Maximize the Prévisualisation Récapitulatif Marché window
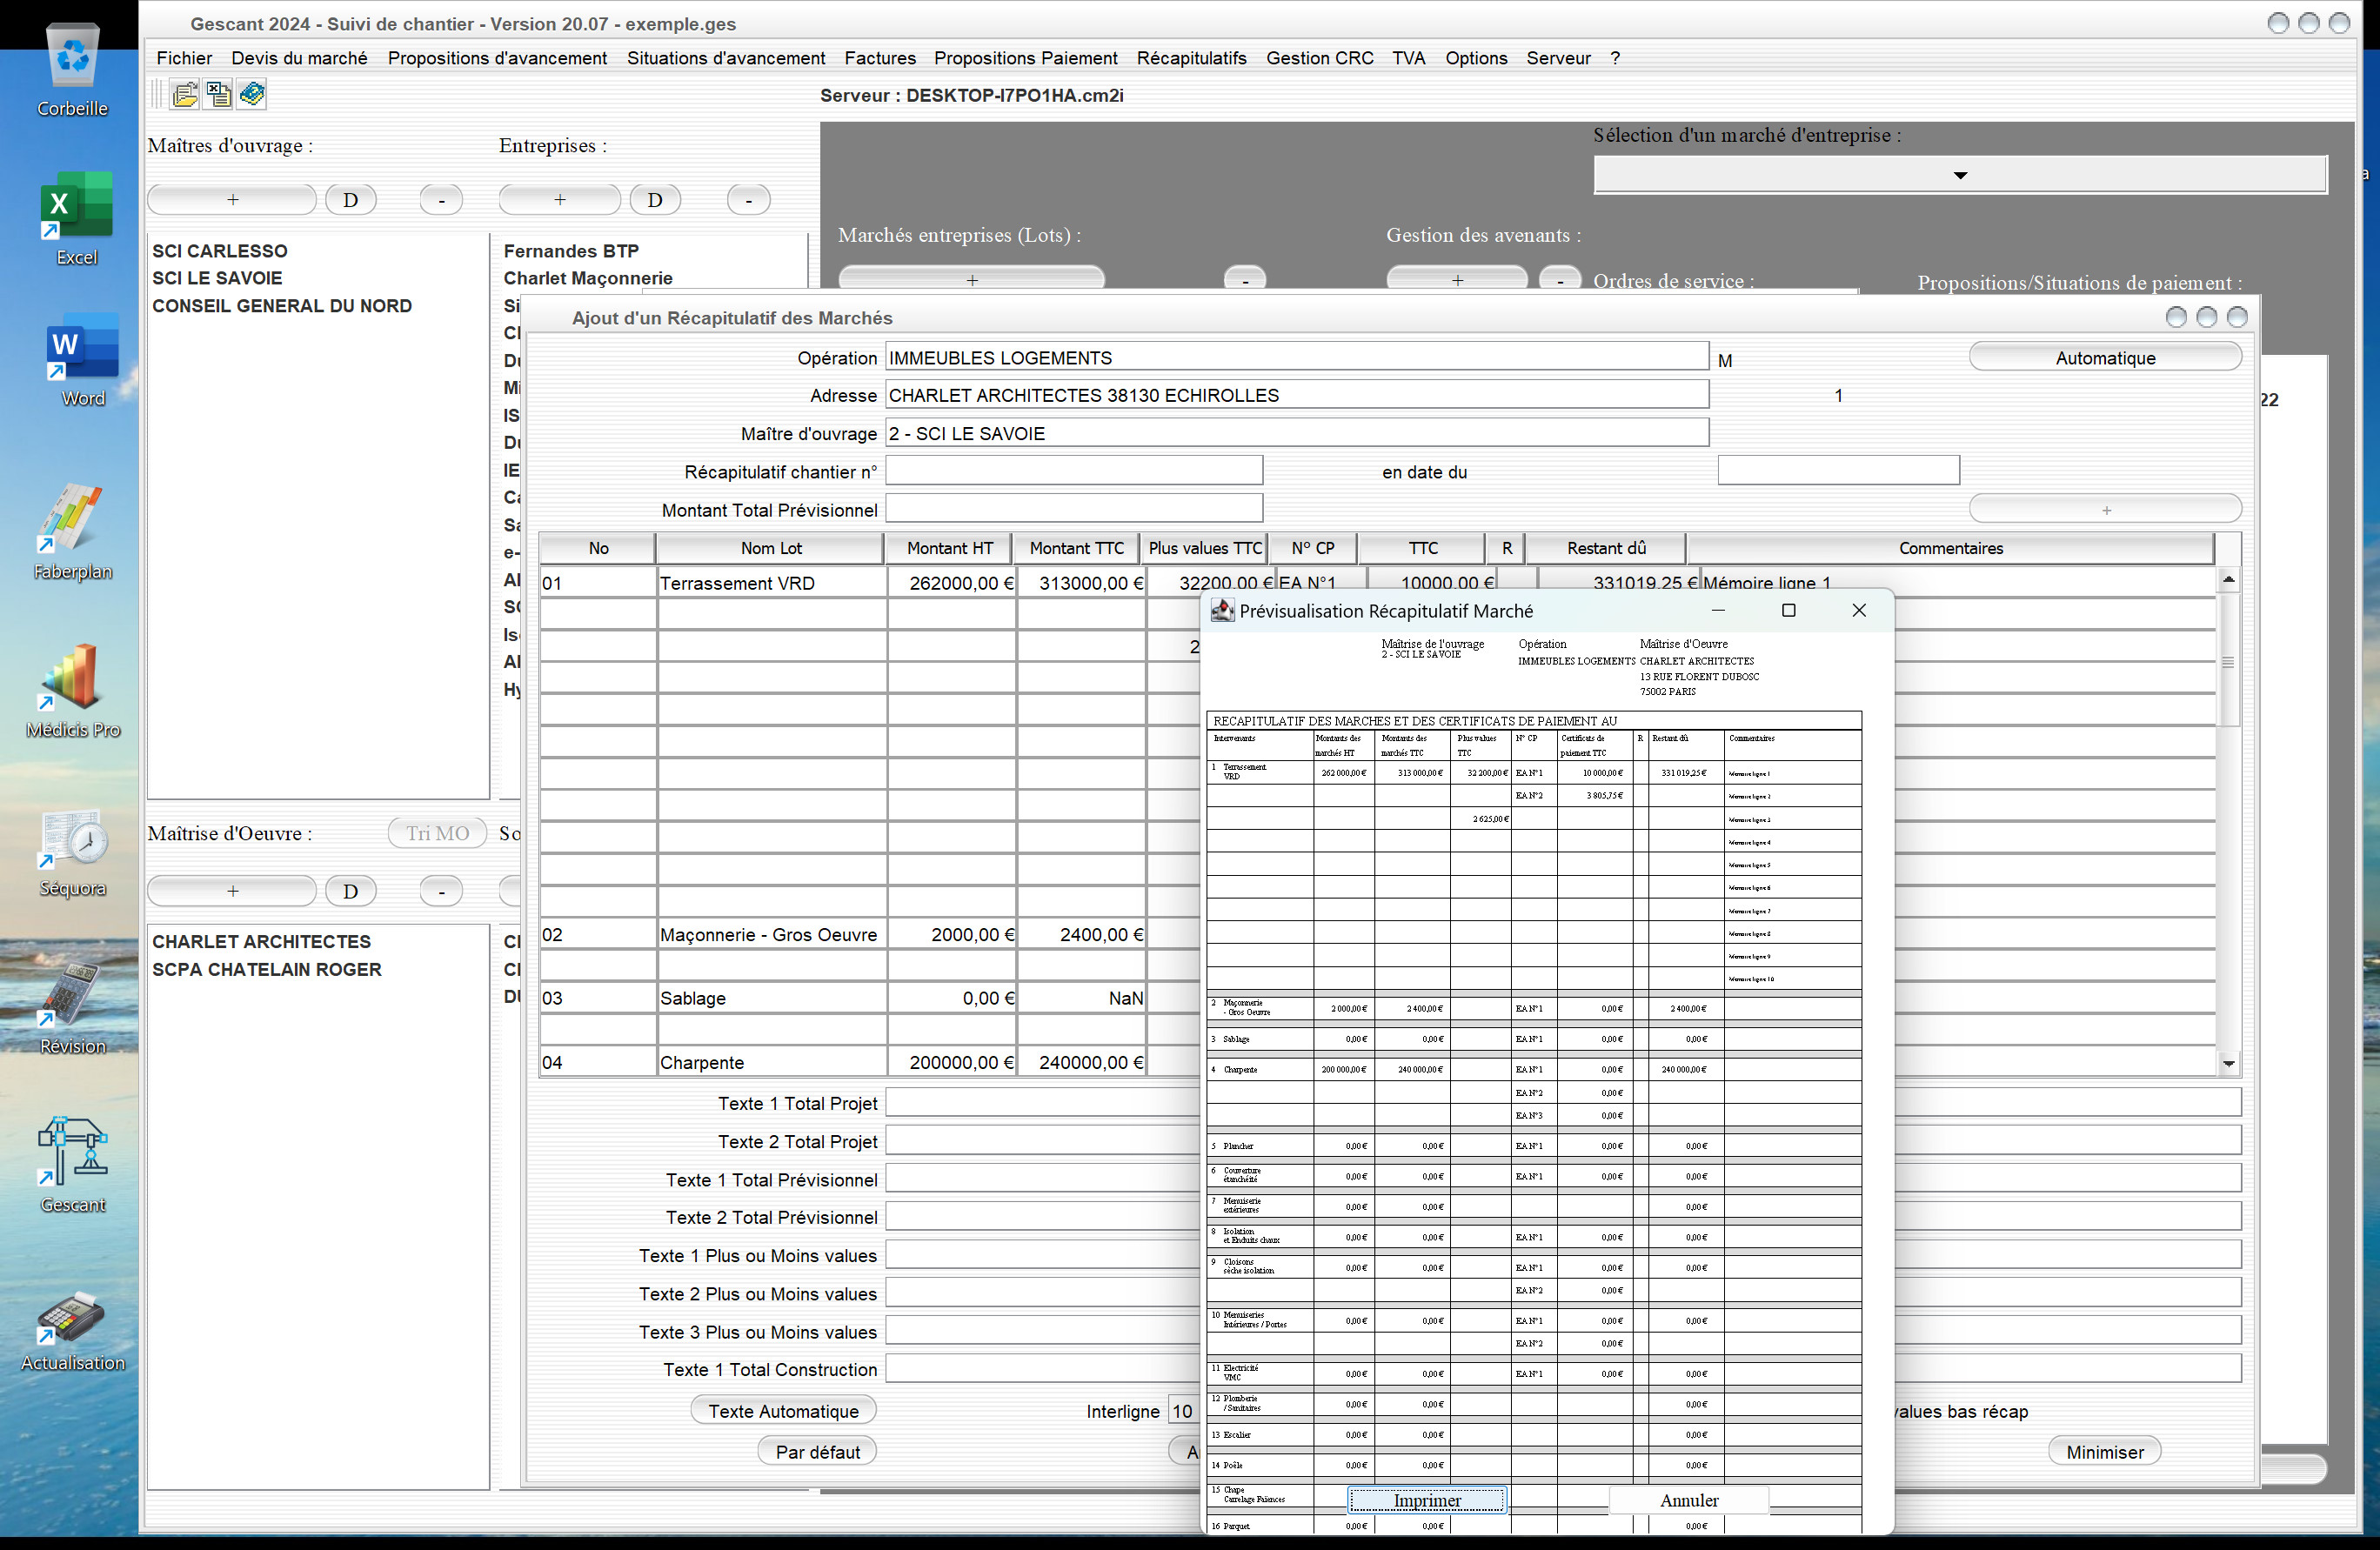 [x=1789, y=611]
